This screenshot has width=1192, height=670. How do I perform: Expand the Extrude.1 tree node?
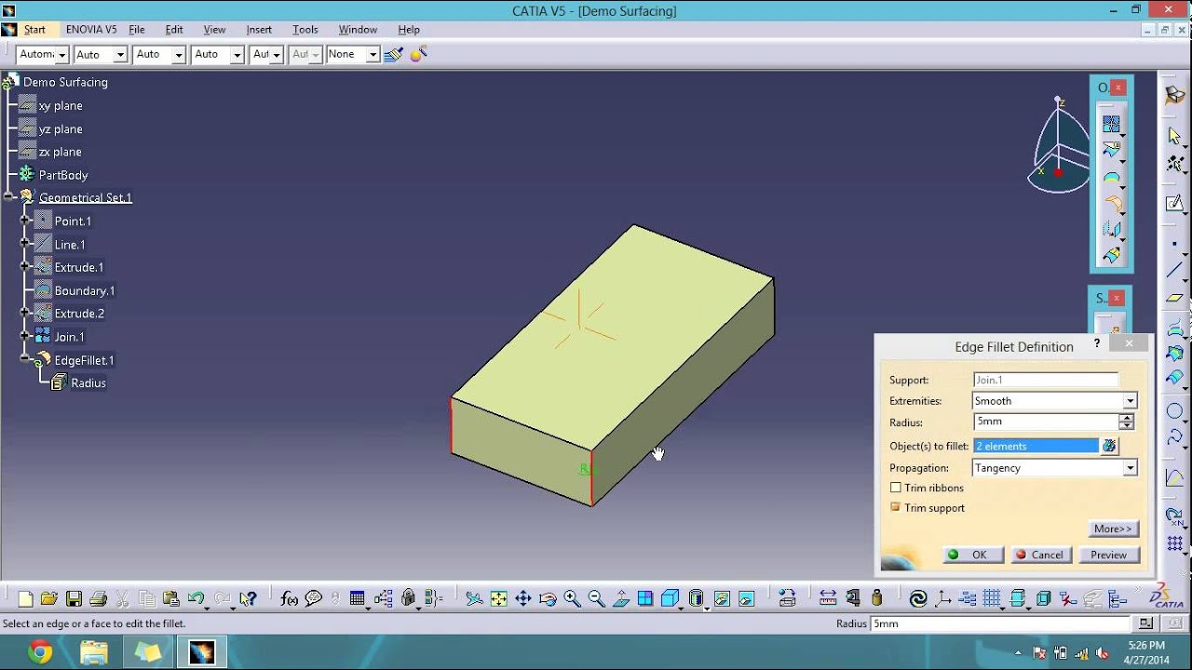[x=25, y=267]
